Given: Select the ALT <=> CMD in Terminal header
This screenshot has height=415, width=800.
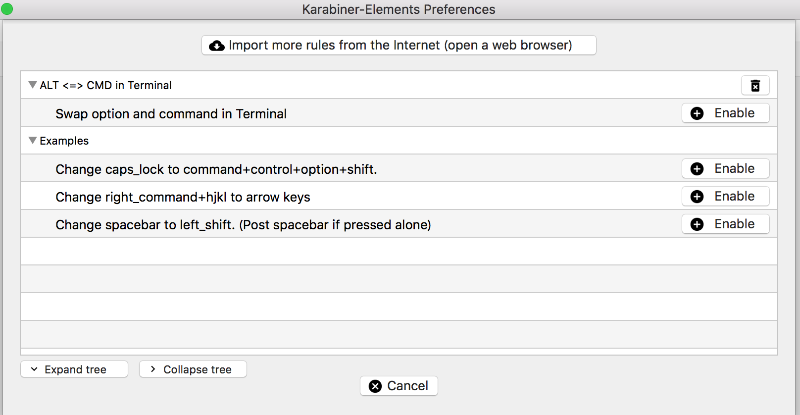Looking at the screenshot, I should click(105, 85).
